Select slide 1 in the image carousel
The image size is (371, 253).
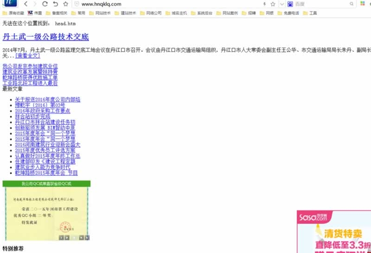click(61, 237)
